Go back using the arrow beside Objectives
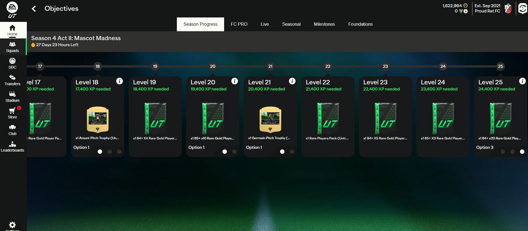Screen dimensions: 528x231 pos(34,9)
